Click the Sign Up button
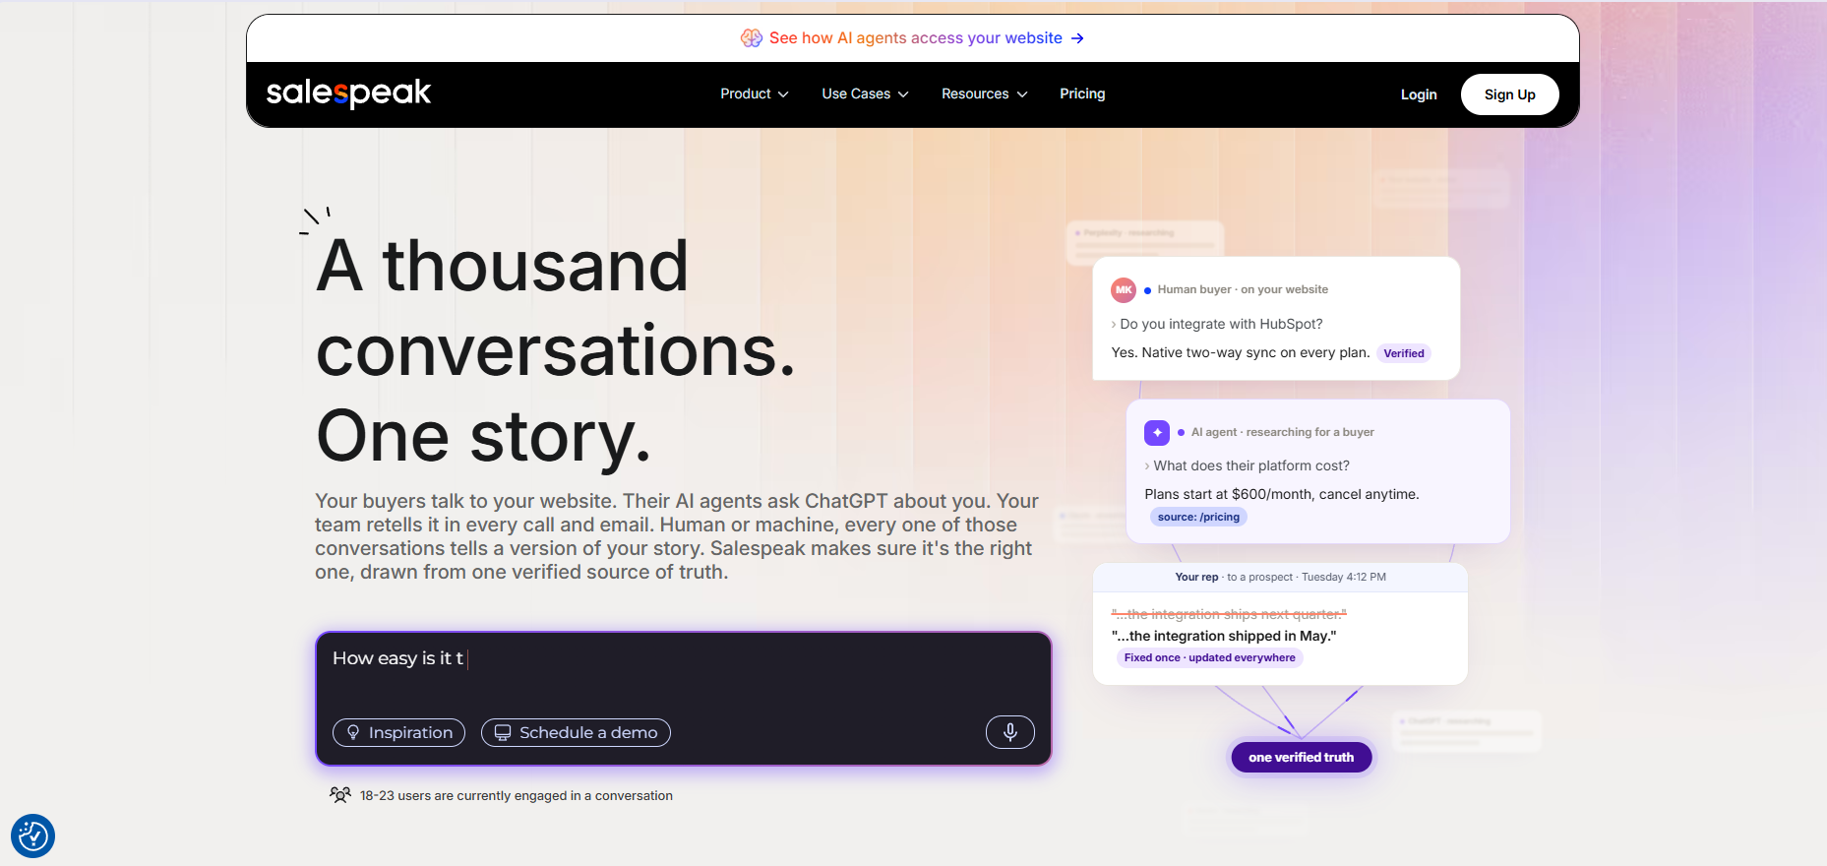The image size is (1827, 866). point(1510,94)
